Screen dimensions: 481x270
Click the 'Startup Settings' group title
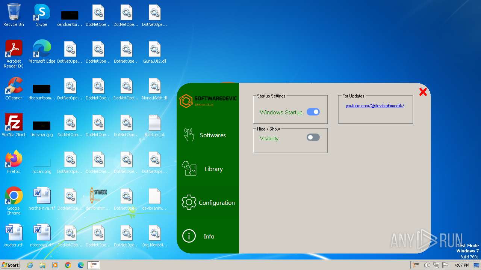point(271,96)
